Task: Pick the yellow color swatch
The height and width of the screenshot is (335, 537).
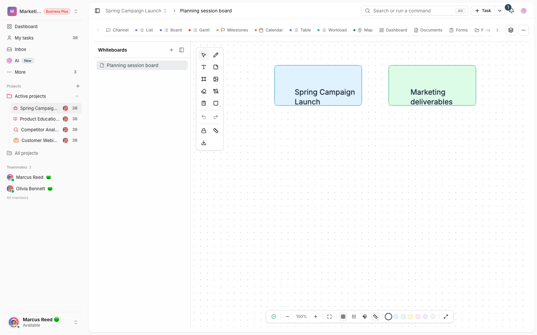Action: coord(411,317)
